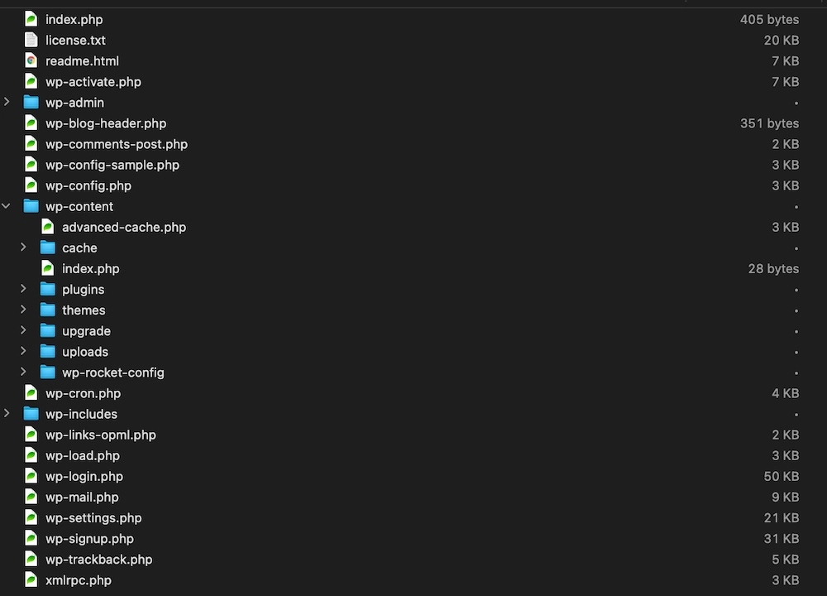827x596 pixels.
Task: Click the 50 KB size of wp-login.php
Action: tap(782, 476)
